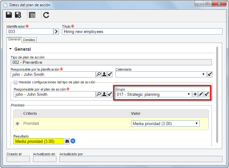This screenshot has width=229, height=168.
Task: Click the Save and close icon
Action: pyautogui.click(x=18, y=15)
